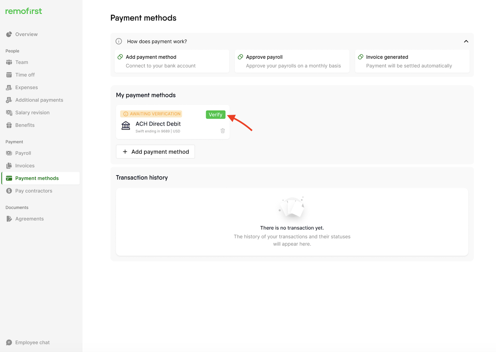This screenshot has width=496, height=352.
Task: Open Expenses from the sidebar
Action: pos(26,87)
